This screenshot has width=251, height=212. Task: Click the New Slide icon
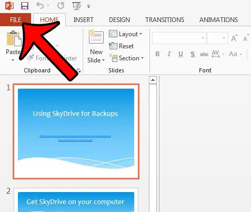[96, 37]
